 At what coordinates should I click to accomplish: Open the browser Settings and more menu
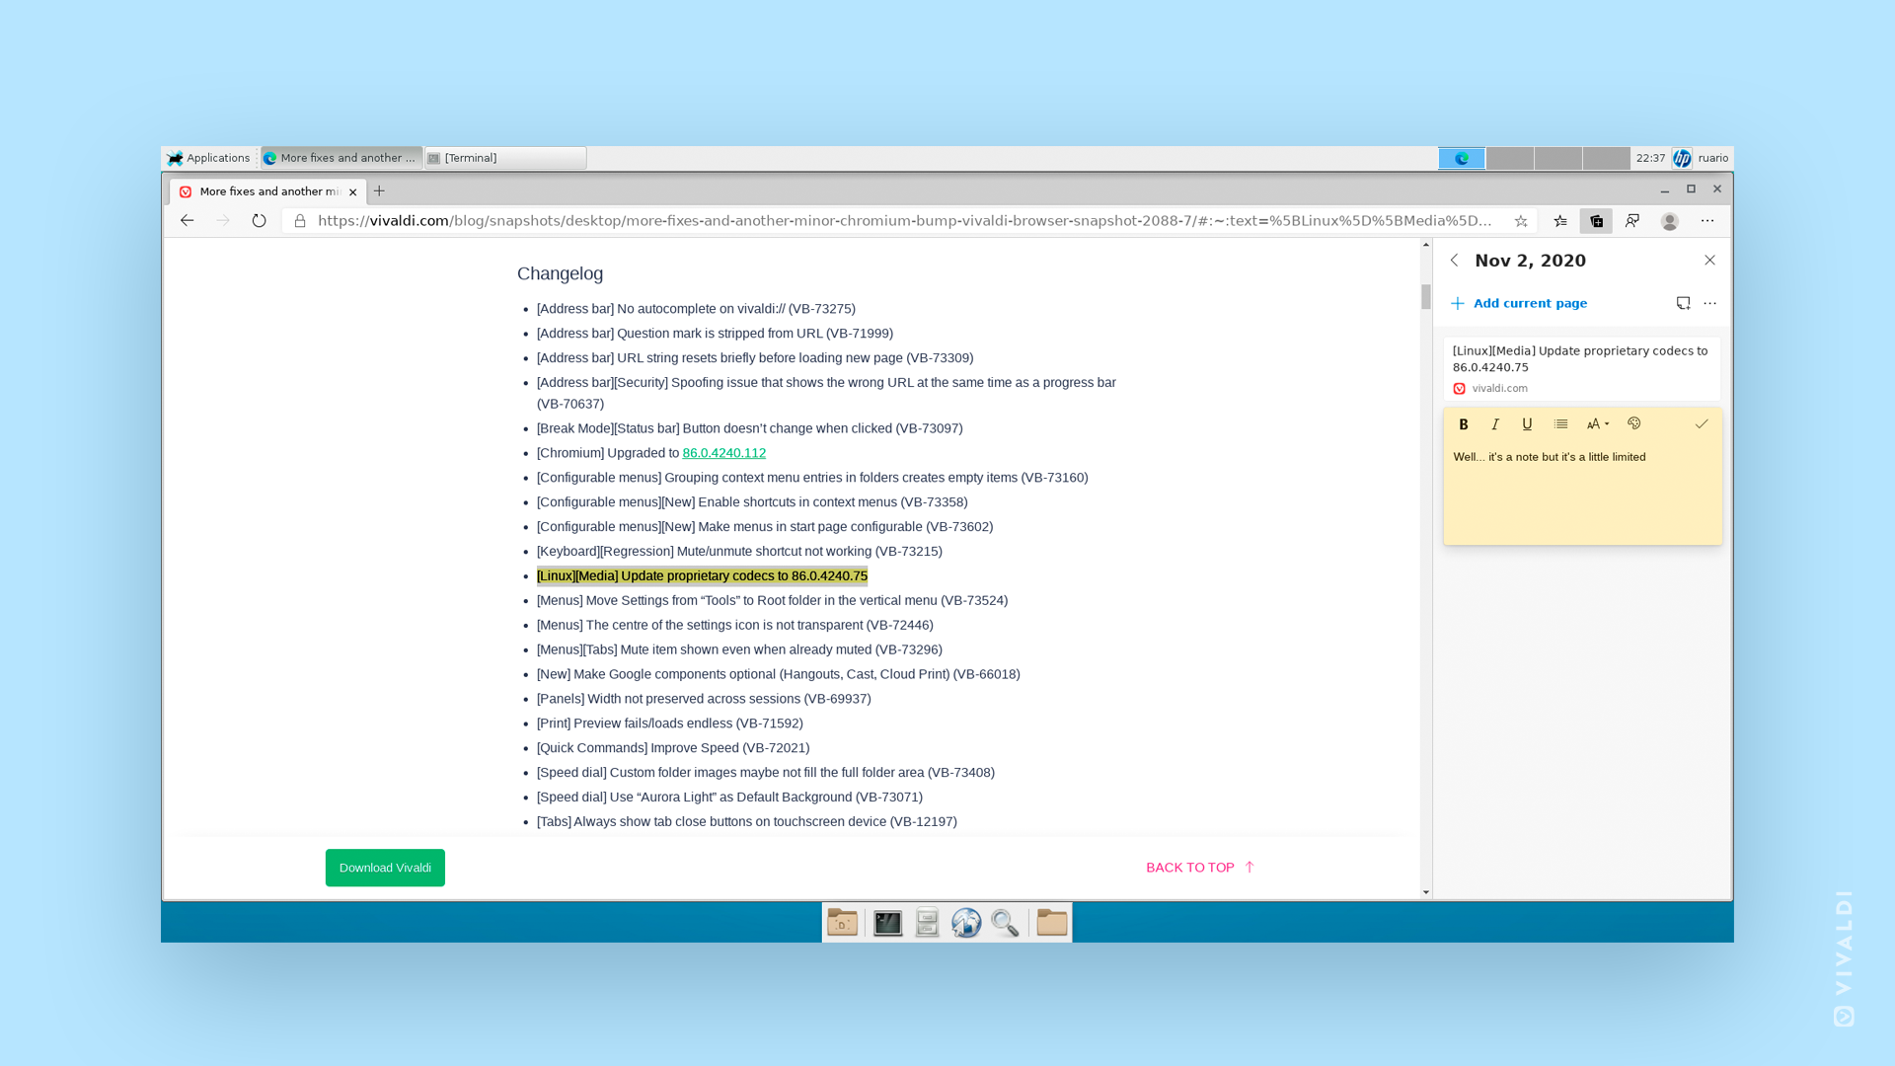pos(1707,221)
